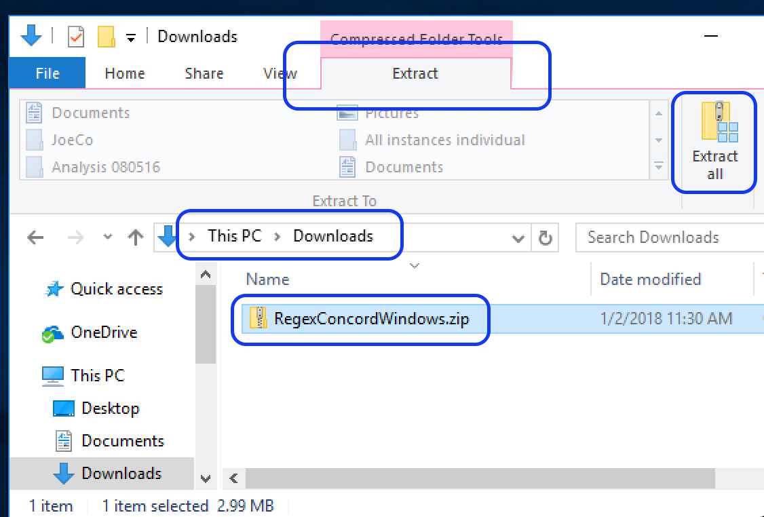Open the recent locations dropdown arrow
The image size is (764, 517).
pos(108,237)
